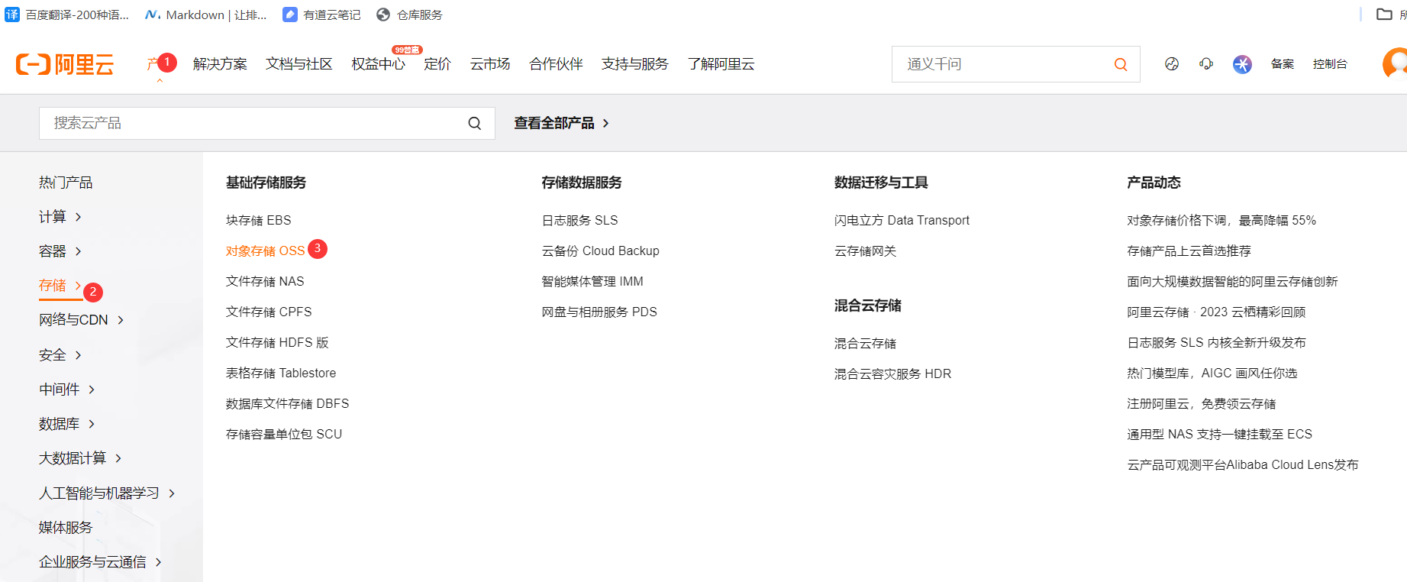
Task: Open 云存储网关 product
Action: click(865, 251)
